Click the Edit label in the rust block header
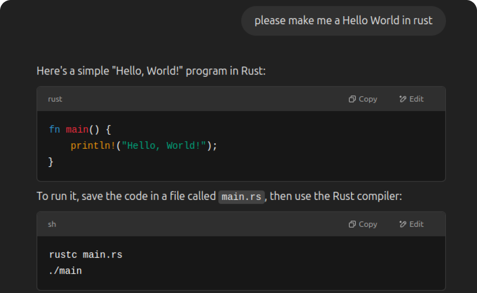 point(416,99)
